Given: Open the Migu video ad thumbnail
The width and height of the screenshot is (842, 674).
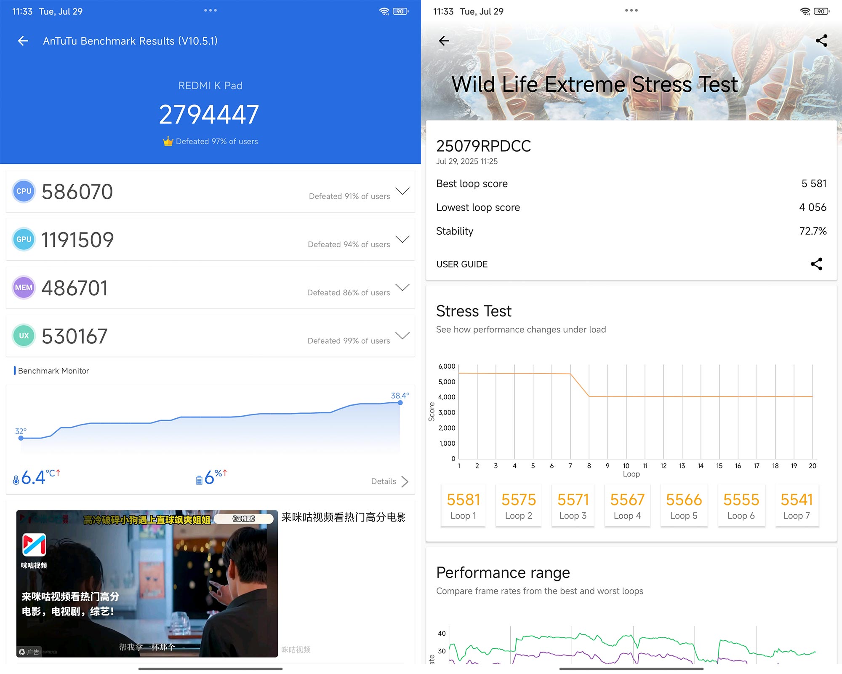Looking at the screenshot, I should (x=147, y=584).
